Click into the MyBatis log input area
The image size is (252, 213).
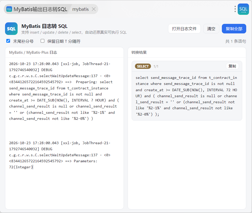(x=65, y=133)
